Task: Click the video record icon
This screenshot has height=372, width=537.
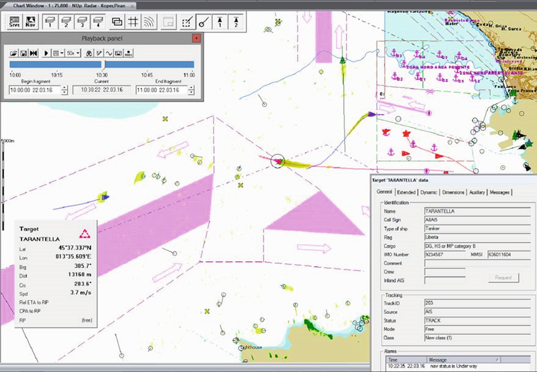Action: pos(128,53)
